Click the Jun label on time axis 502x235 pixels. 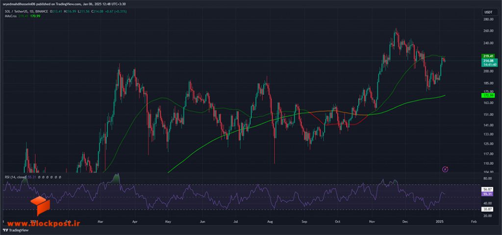click(202, 221)
